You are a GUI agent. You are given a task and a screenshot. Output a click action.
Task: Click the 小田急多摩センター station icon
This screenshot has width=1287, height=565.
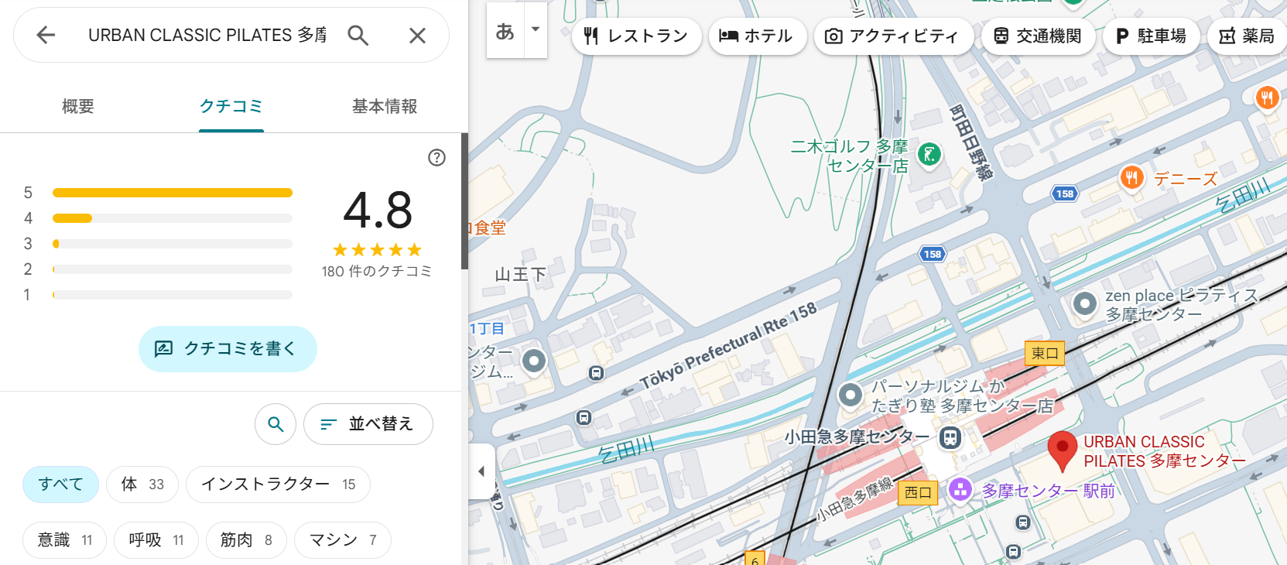tap(950, 438)
